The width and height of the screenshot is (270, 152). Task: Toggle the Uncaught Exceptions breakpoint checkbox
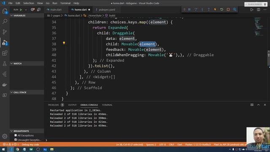coord(16,140)
